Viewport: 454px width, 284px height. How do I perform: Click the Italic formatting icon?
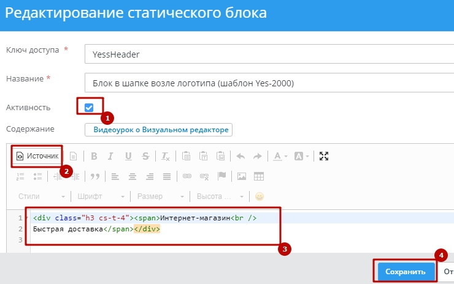[x=111, y=156]
